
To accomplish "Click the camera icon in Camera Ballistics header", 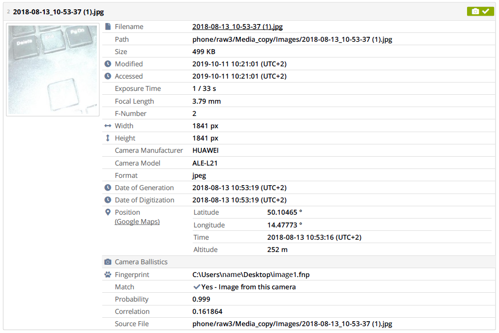I will (x=108, y=262).
